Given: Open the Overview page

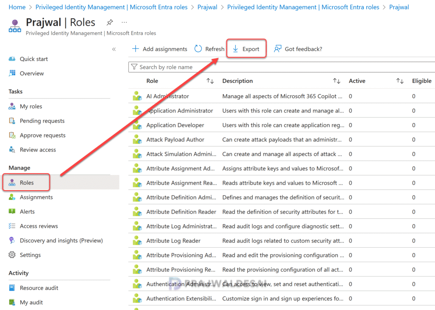Looking at the screenshot, I should click(x=31, y=73).
